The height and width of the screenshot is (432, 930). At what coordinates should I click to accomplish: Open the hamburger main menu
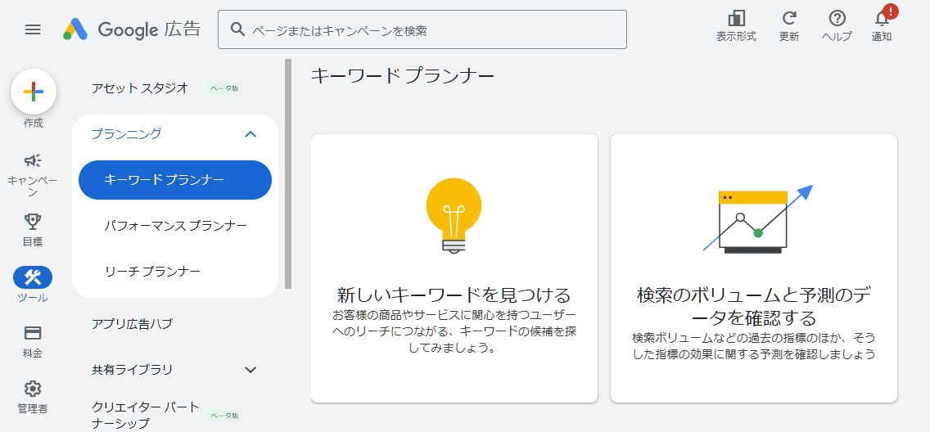[33, 29]
